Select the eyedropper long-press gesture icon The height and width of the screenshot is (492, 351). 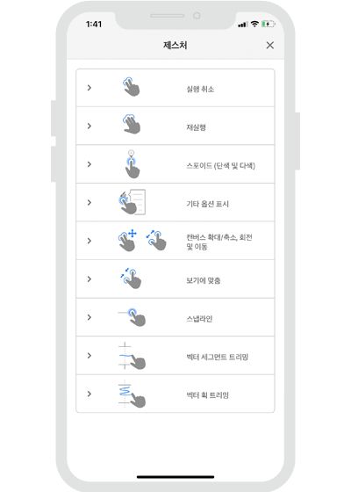[133, 164]
